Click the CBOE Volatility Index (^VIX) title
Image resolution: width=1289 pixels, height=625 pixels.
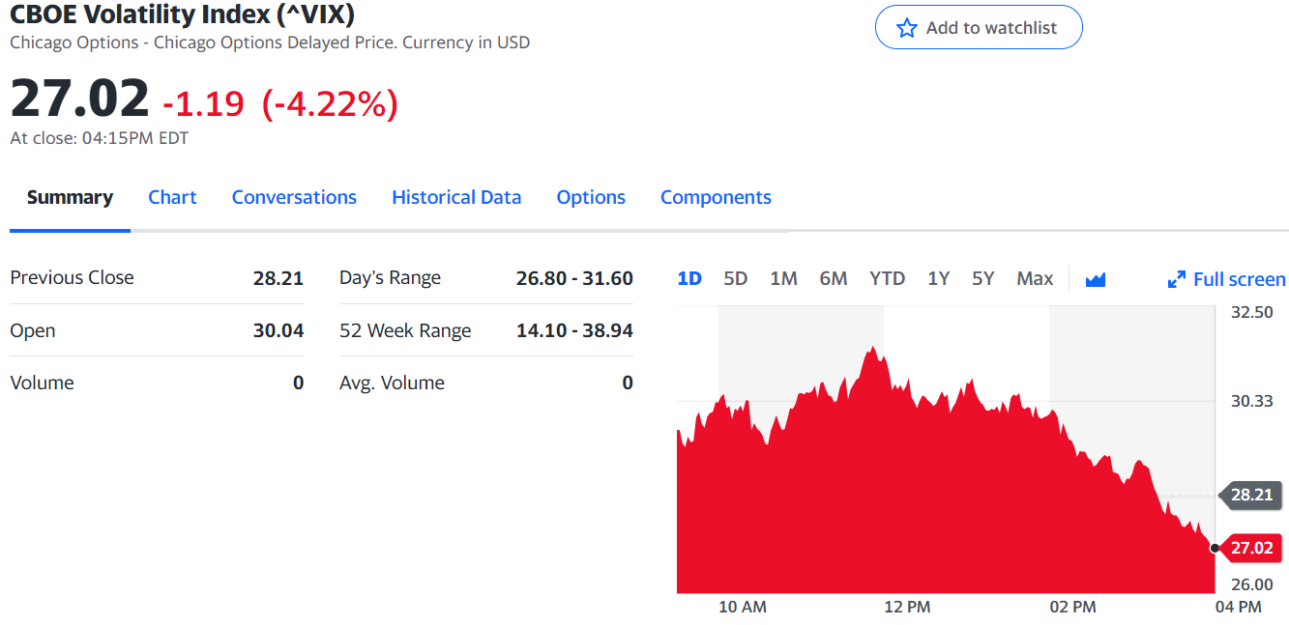(182, 14)
